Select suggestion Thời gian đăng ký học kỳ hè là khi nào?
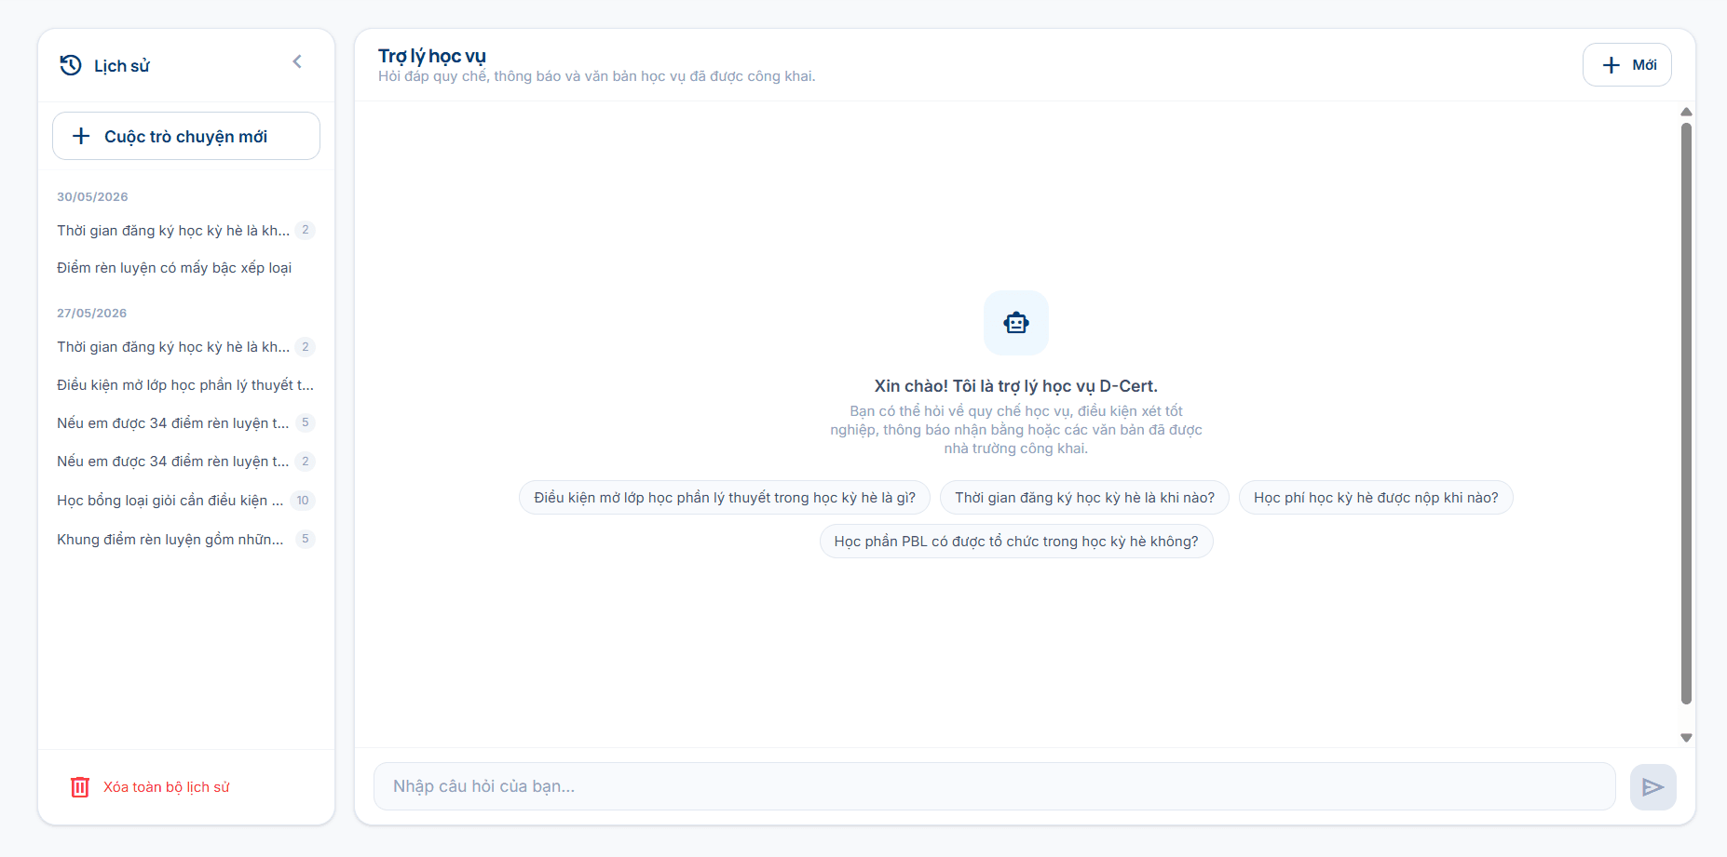The width and height of the screenshot is (1727, 857). (x=1084, y=498)
